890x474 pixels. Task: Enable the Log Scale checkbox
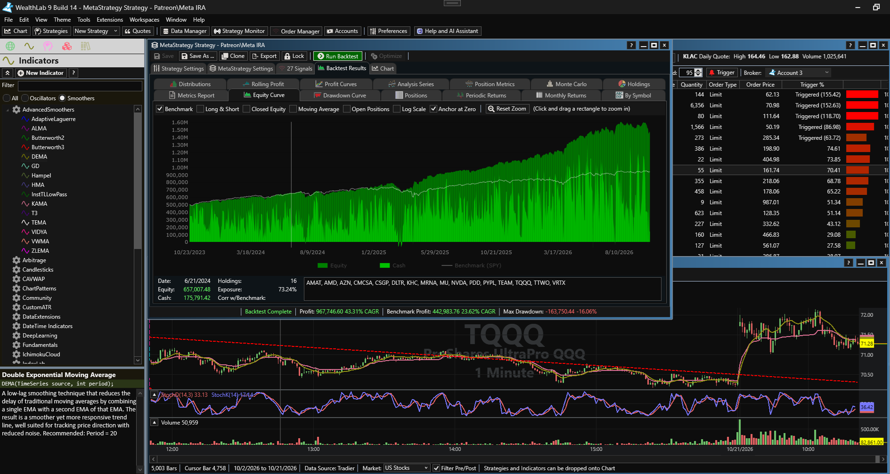tap(397, 109)
